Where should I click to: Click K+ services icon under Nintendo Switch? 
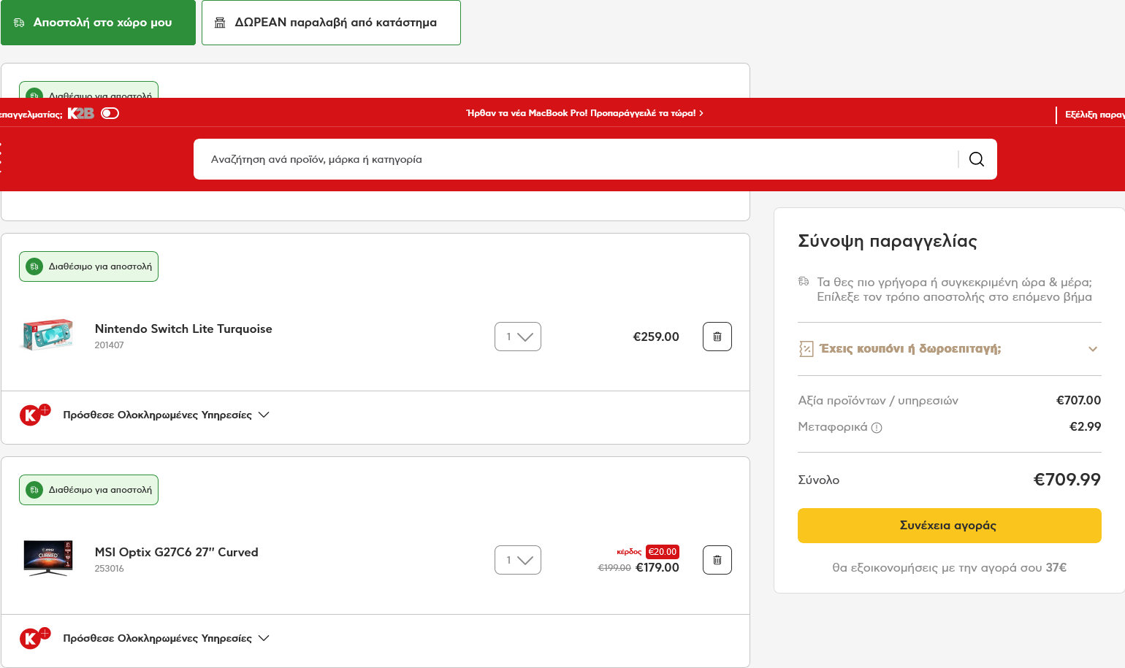[x=34, y=415]
